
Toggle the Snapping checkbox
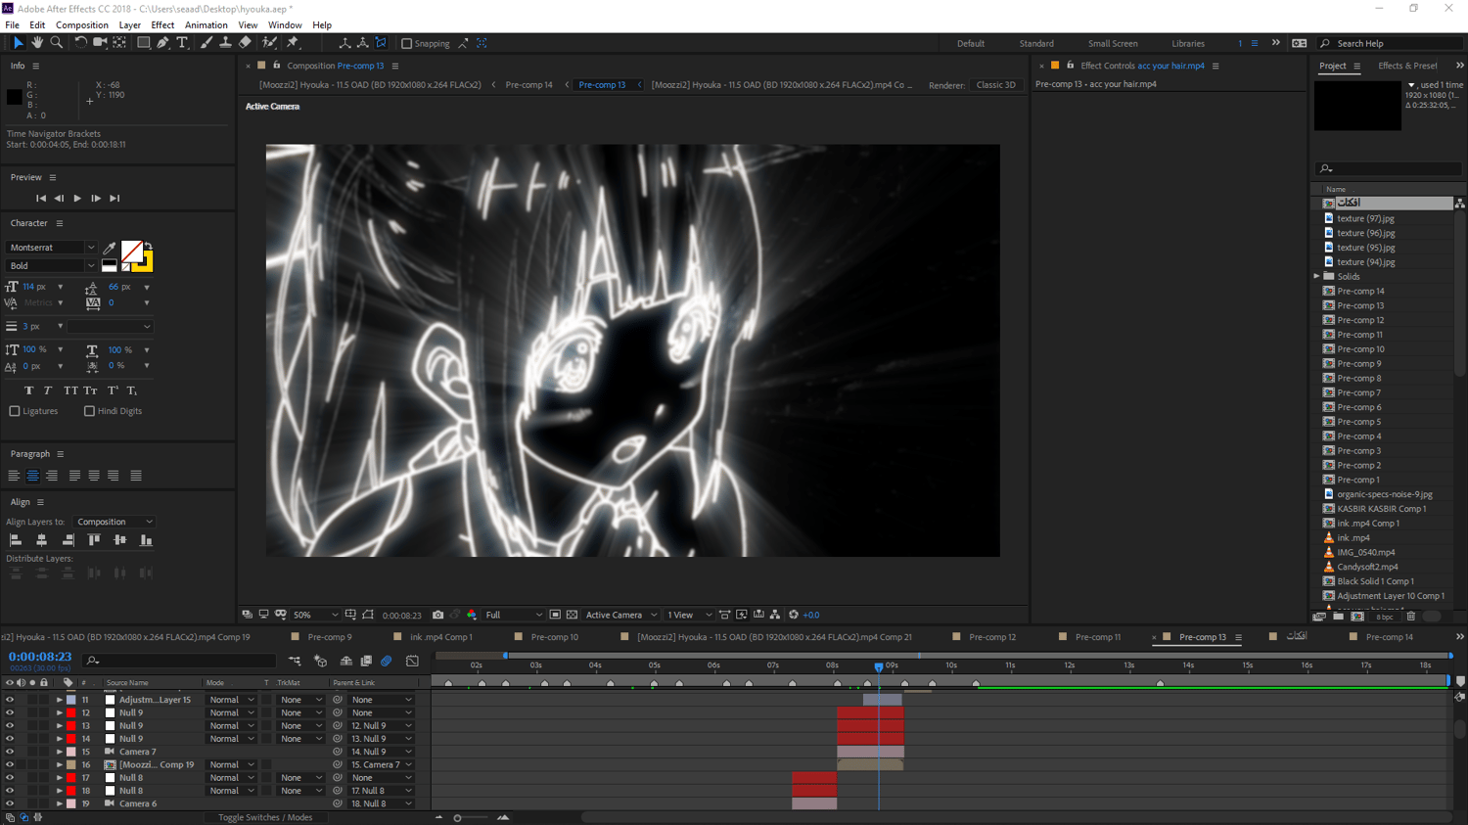(x=407, y=43)
